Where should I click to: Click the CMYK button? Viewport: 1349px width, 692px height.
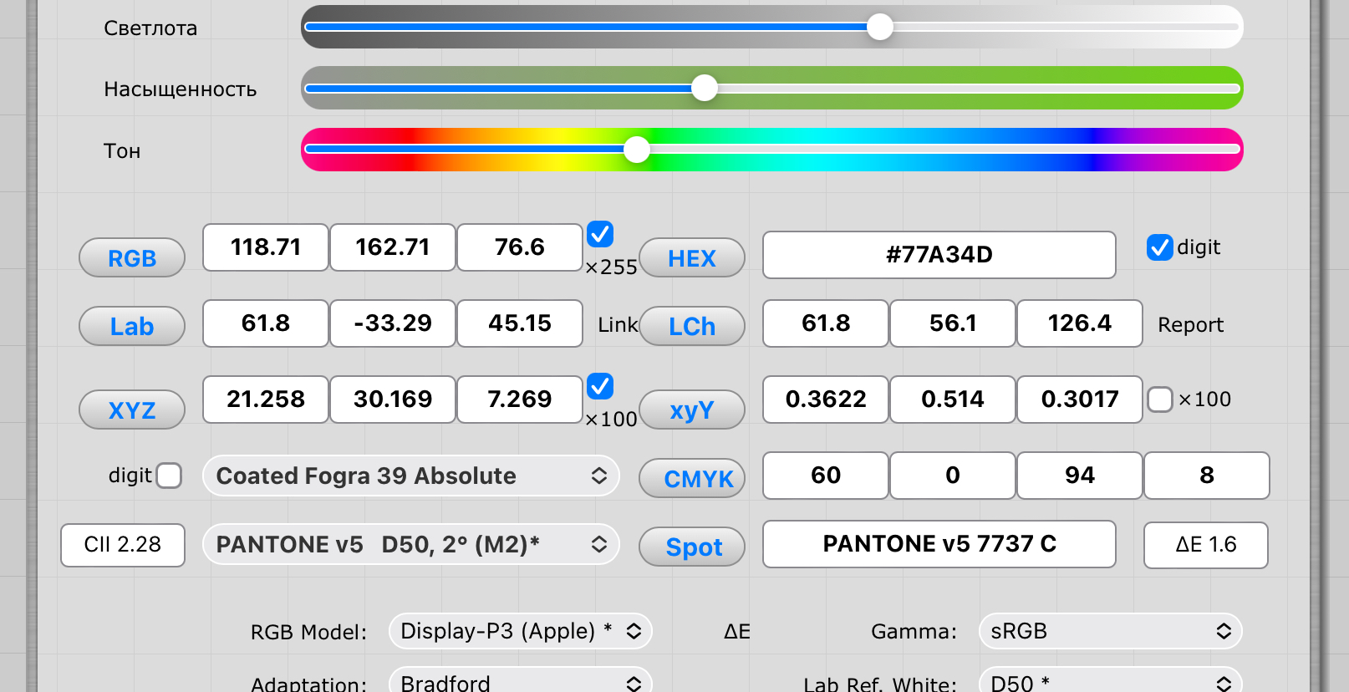691,479
